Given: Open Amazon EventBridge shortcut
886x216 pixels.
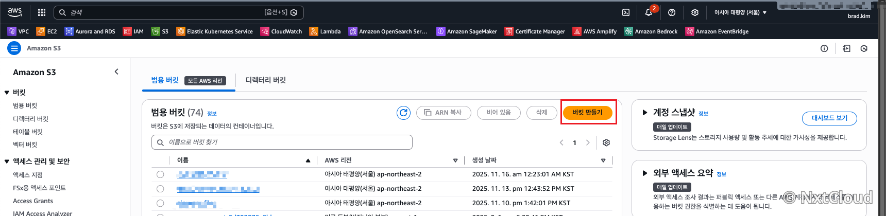Looking at the screenshot, I should [717, 31].
